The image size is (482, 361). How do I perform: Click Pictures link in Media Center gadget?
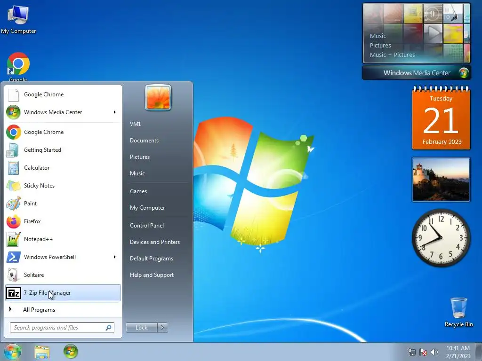(380, 46)
